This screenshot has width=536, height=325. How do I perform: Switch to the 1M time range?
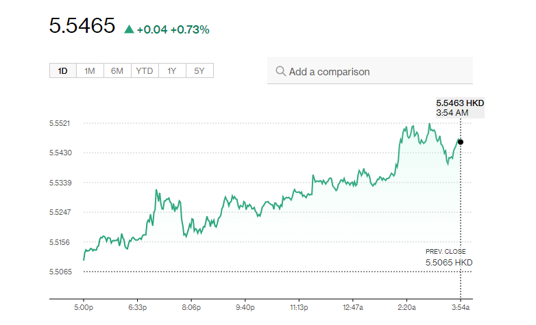point(90,70)
